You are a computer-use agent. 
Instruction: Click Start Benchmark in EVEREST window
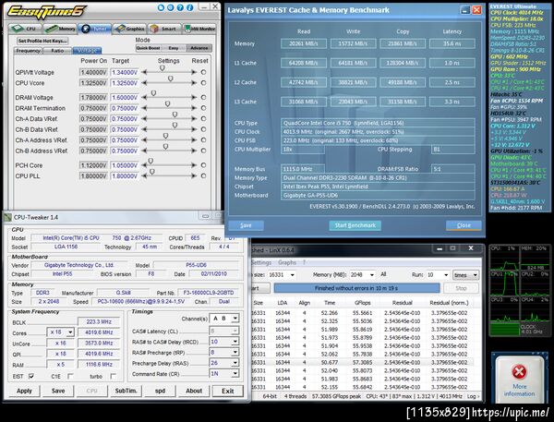[355, 225]
